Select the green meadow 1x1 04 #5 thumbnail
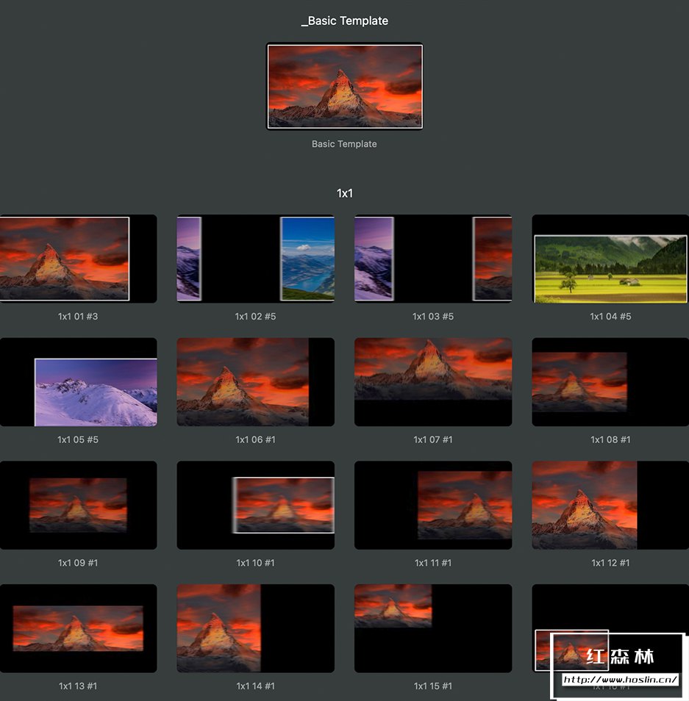 tap(610, 259)
